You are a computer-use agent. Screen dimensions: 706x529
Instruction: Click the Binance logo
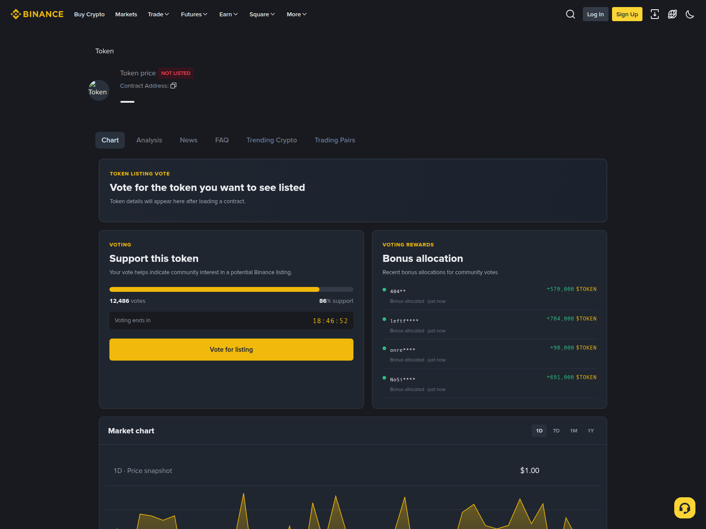(37, 14)
